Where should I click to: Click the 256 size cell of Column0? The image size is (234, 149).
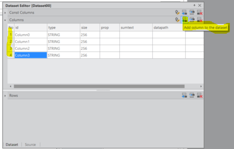click(x=90, y=35)
